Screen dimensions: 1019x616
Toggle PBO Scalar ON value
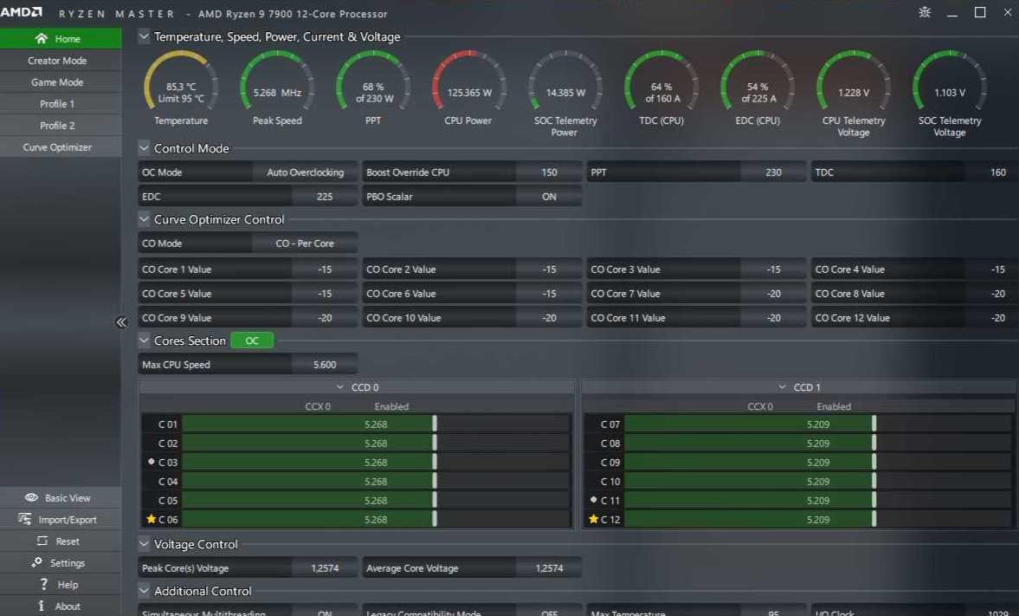[549, 197]
